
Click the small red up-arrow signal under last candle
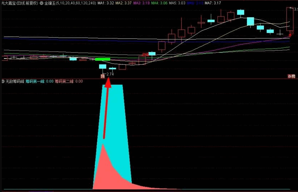pyautogui.click(x=290, y=35)
